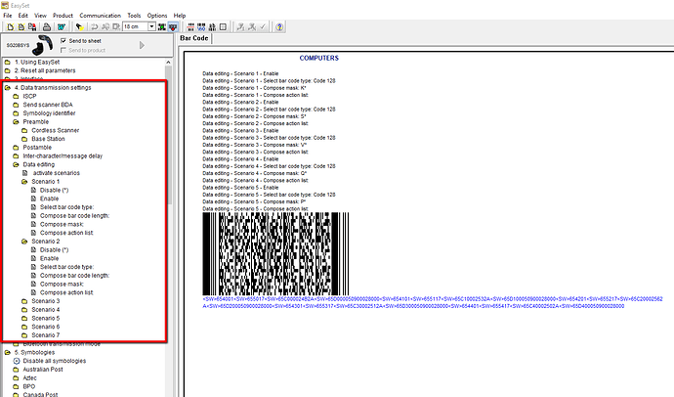Click the Save toolbar icon with red mark
Screen dimensions: 674x397
32,27
